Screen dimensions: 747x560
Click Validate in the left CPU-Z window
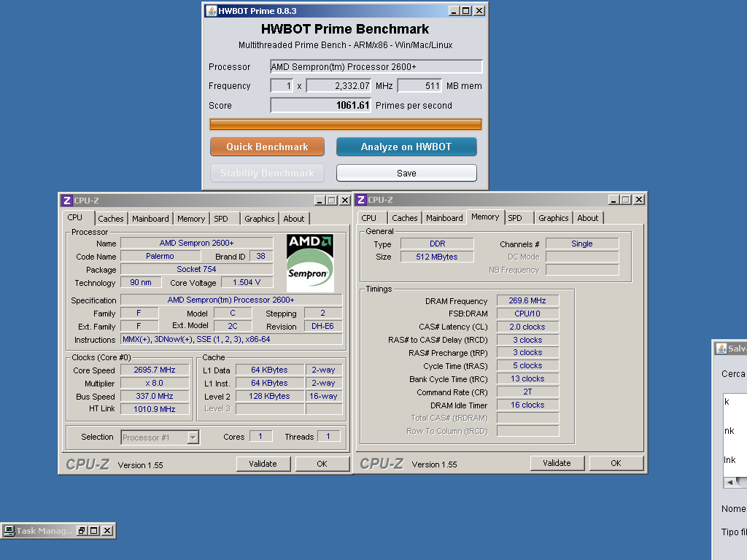click(263, 464)
